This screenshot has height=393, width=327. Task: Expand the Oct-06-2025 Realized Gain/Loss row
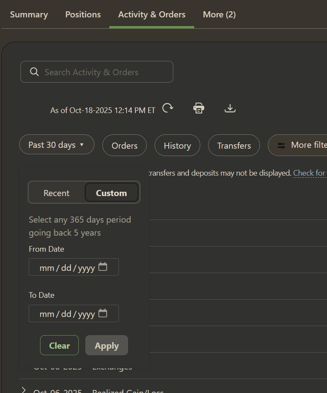[x=24, y=390]
